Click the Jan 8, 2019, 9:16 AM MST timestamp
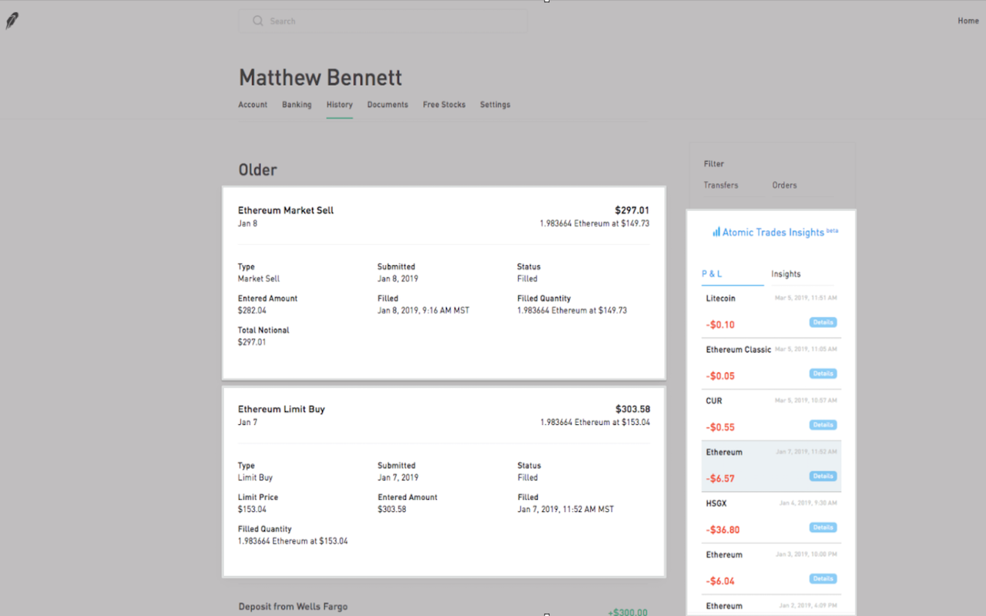Image resolution: width=986 pixels, height=616 pixels. pyautogui.click(x=424, y=310)
